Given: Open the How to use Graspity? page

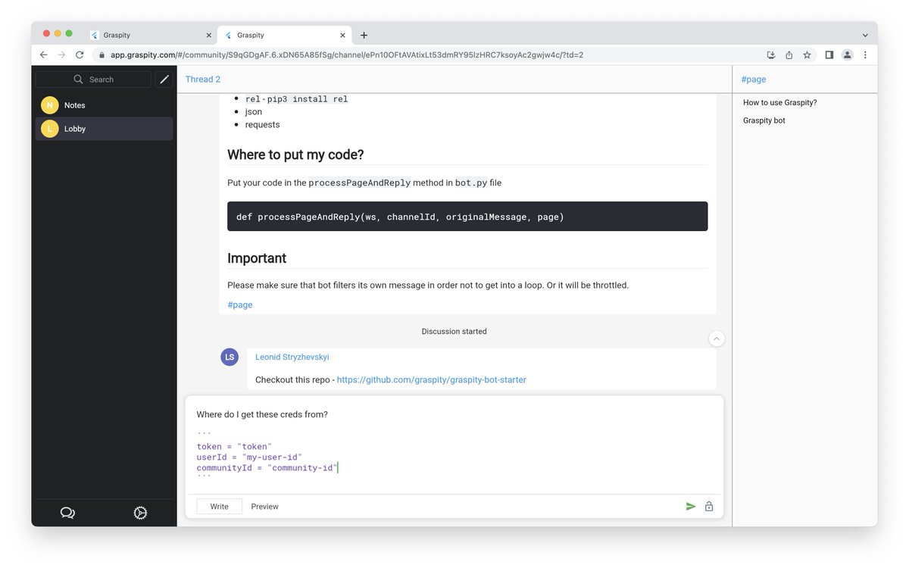Looking at the screenshot, I should click(780, 102).
